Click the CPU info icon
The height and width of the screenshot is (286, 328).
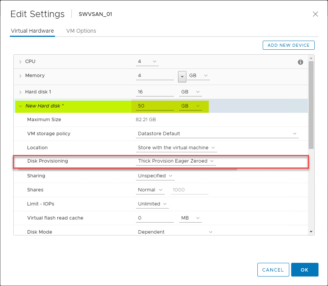click(x=300, y=62)
